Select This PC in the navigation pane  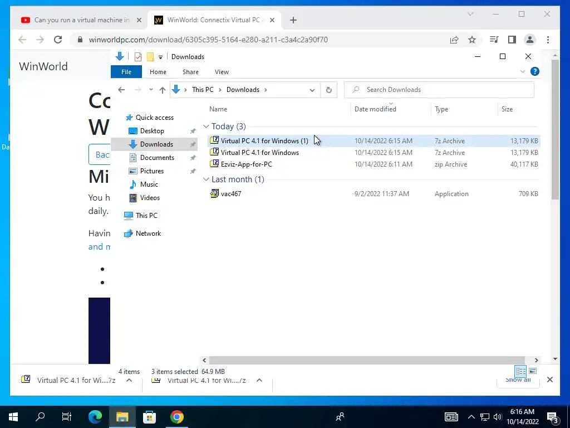146,216
